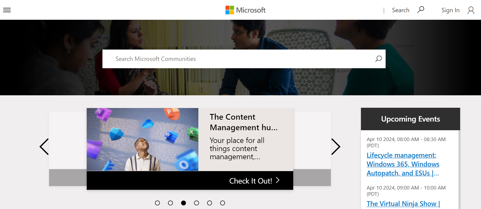481x209 pixels.
Task: Click the community search magnifier icon
Action: click(x=379, y=59)
